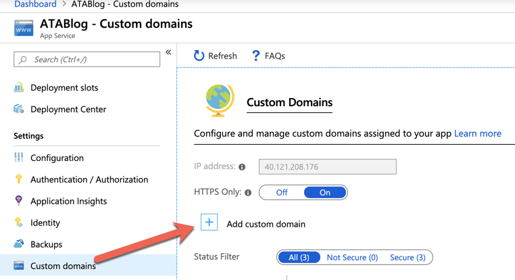Image resolution: width=515 pixels, height=280 pixels.
Task: Click the Custom Domains heading
Action: click(x=289, y=102)
